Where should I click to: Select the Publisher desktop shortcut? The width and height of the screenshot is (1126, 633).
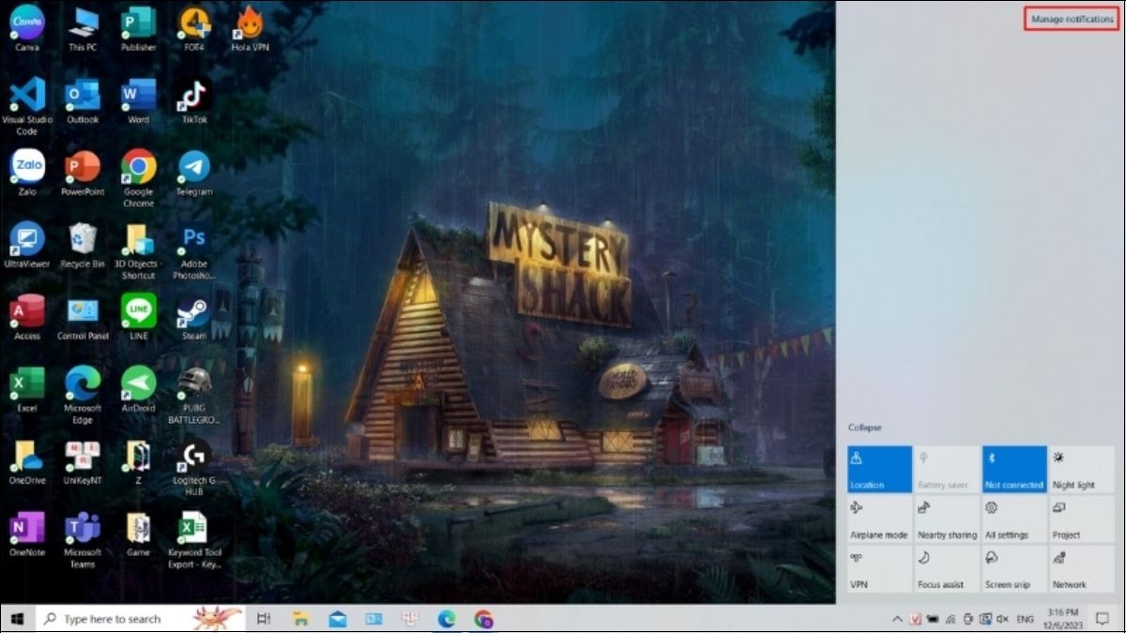138,27
